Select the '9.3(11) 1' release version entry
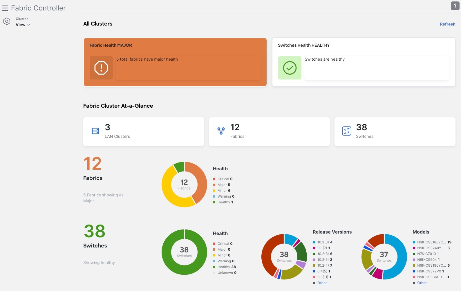Image resolution: width=461 pixels, height=291 pixels. pos(322,277)
